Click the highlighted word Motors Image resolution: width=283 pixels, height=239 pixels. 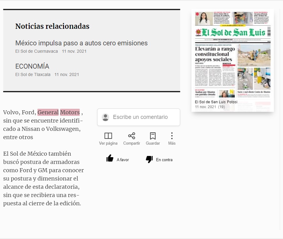click(70, 112)
